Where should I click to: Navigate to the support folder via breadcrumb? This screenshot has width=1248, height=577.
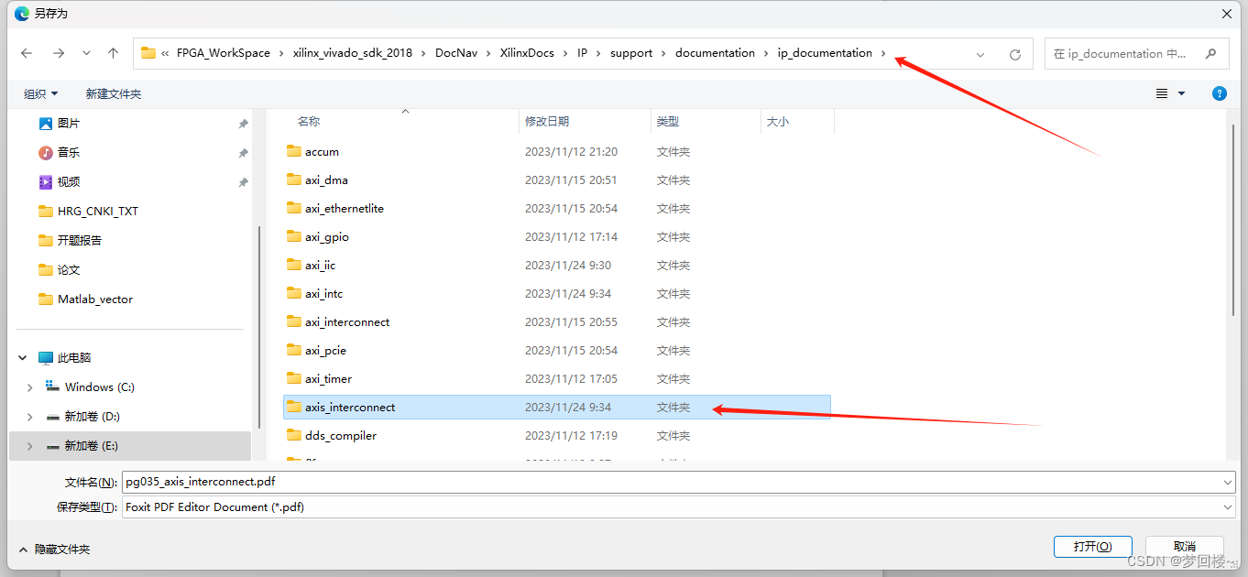coord(632,53)
